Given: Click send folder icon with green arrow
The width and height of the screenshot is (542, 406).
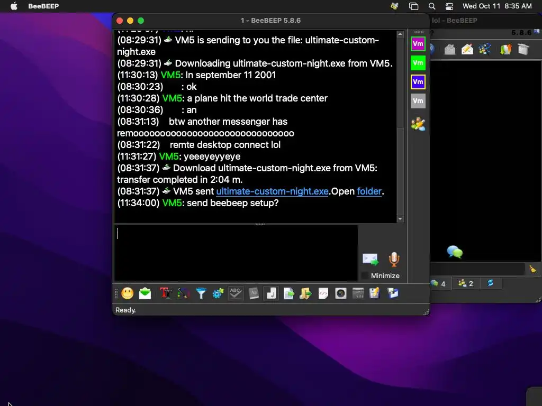Looking at the screenshot, I should coord(305,293).
